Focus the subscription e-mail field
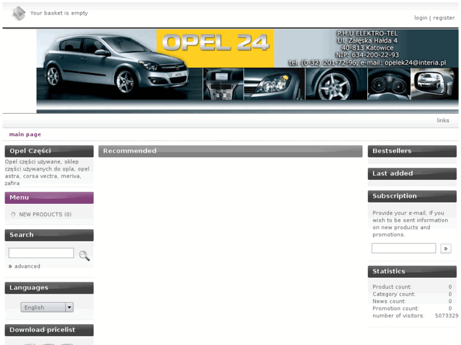The height and width of the screenshot is (345, 461). coord(404,248)
